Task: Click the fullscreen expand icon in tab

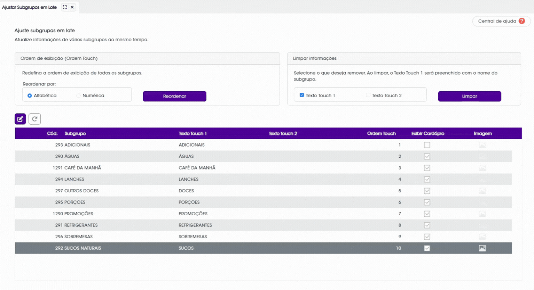Action: click(x=65, y=7)
